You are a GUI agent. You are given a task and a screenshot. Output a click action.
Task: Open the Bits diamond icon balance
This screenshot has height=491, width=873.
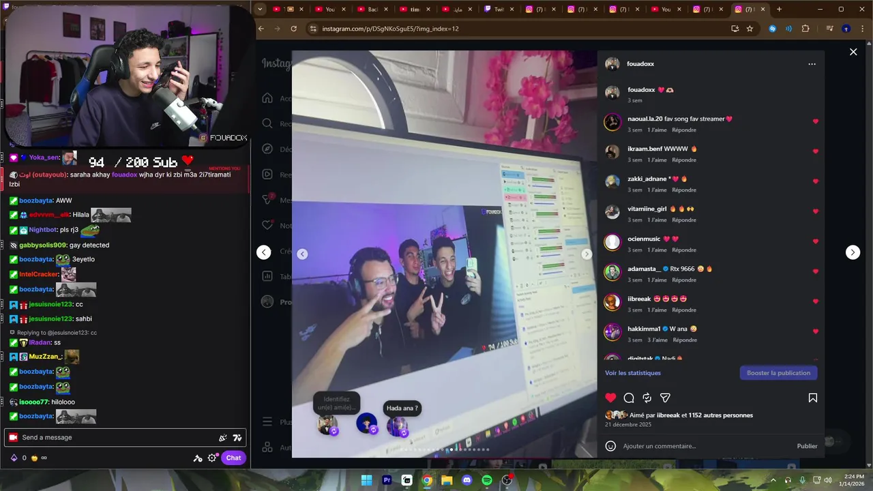13,458
